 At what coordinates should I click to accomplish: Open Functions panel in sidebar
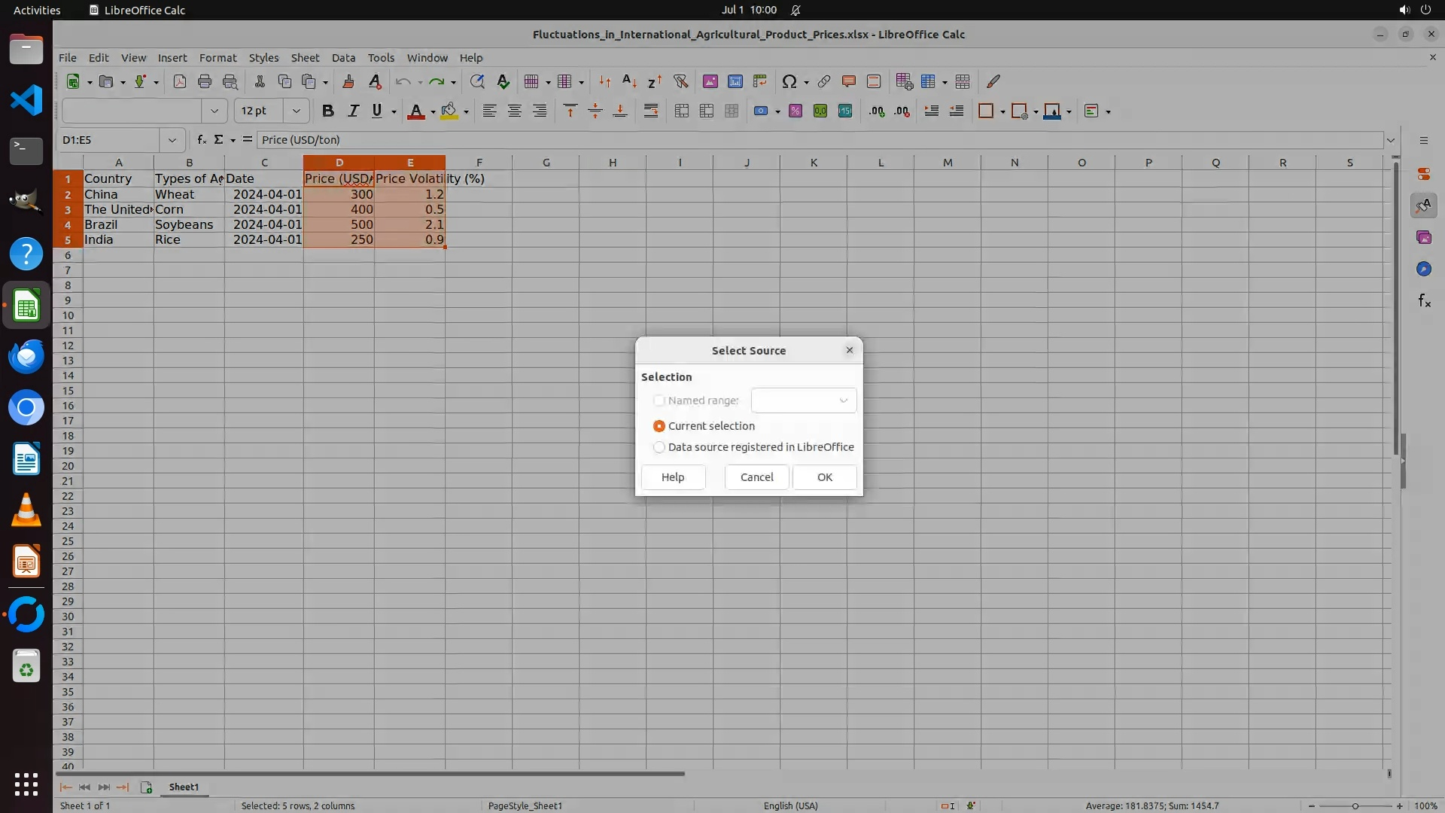pyautogui.click(x=1424, y=301)
